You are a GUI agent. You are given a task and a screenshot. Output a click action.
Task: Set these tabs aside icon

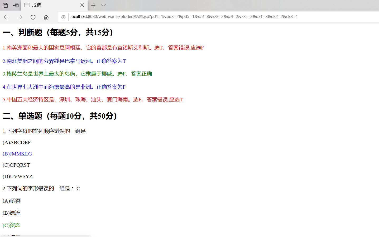click(16, 5)
